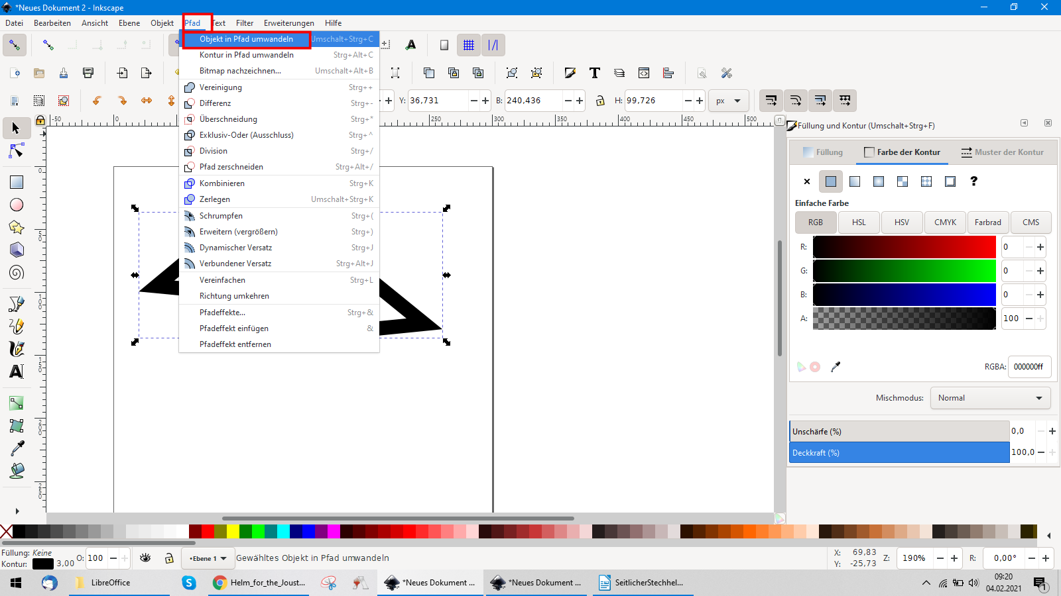Image resolution: width=1061 pixels, height=596 pixels.
Task: Click the red channel R slider
Action: pyautogui.click(x=904, y=247)
